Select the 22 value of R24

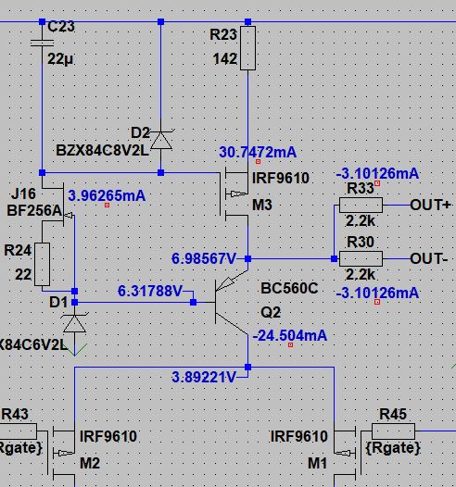23,275
